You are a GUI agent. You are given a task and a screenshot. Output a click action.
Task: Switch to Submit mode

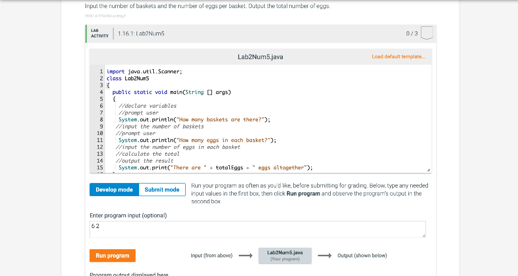click(x=162, y=190)
